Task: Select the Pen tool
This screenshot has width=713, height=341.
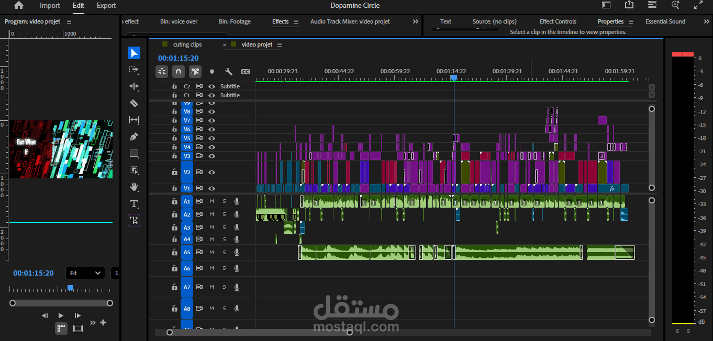Action: pyautogui.click(x=134, y=137)
